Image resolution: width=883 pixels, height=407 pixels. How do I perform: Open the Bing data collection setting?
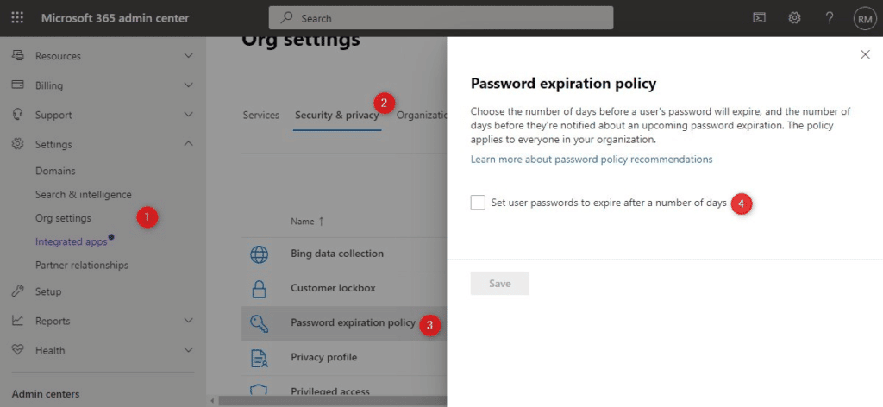(x=337, y=254)
